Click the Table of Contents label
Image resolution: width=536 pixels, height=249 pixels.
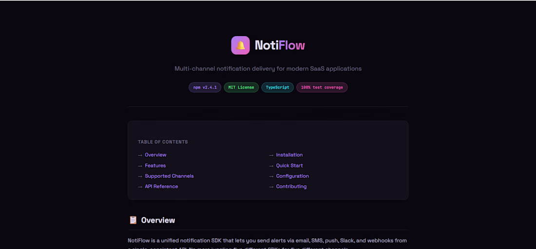click(x=163, y=142)
